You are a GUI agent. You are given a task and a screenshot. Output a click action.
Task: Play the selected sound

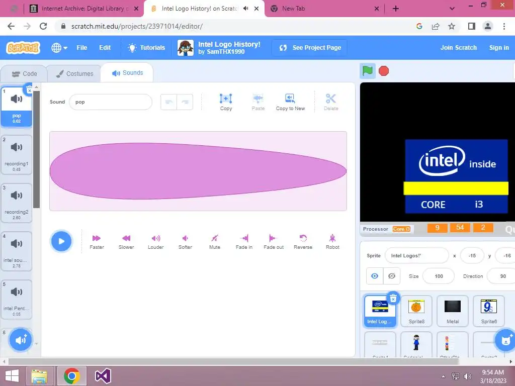coord(61,241)
